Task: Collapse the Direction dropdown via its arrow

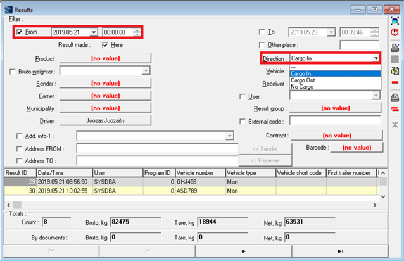Action: click(376, 58)
